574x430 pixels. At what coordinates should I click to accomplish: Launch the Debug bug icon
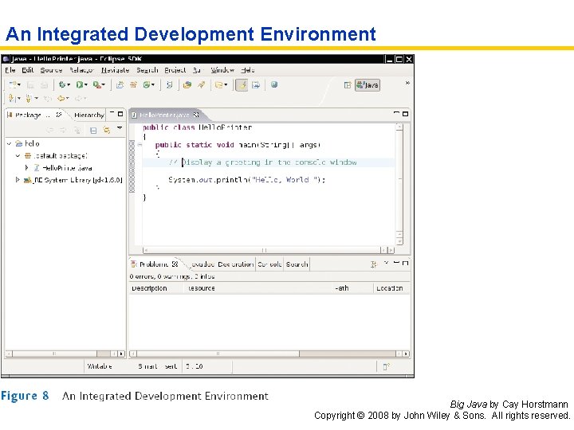[62, 85]
